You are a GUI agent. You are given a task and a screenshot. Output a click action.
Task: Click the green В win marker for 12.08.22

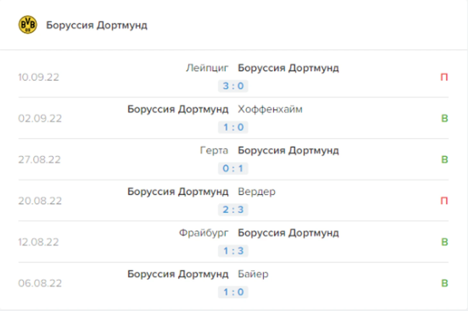coord(444,242)
